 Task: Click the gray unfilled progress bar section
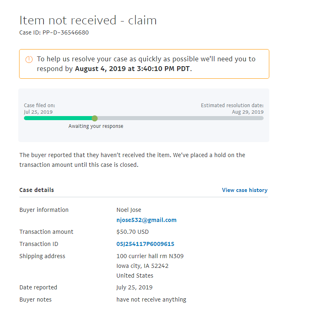point(180,118)
